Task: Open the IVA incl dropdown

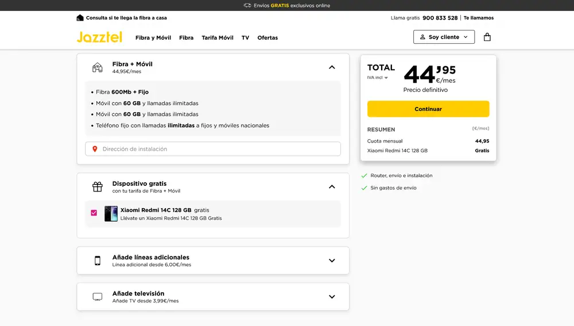Action: coord(378,78)
